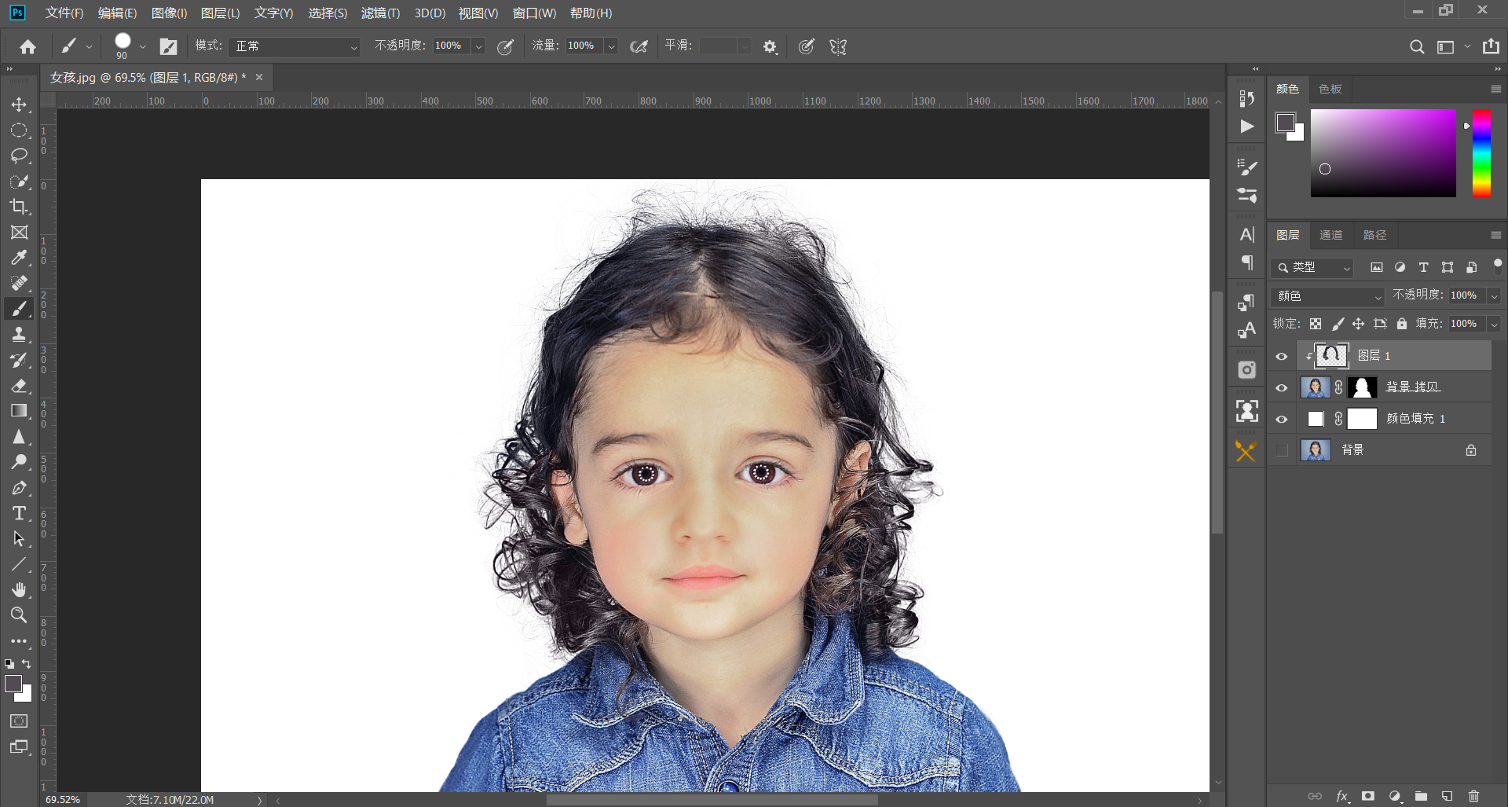Image resolution: width=1508 pixels, height=807 pixels.
Task: Click the 图层 1 layer thumbnail
Action: [x=1331, y=355]
